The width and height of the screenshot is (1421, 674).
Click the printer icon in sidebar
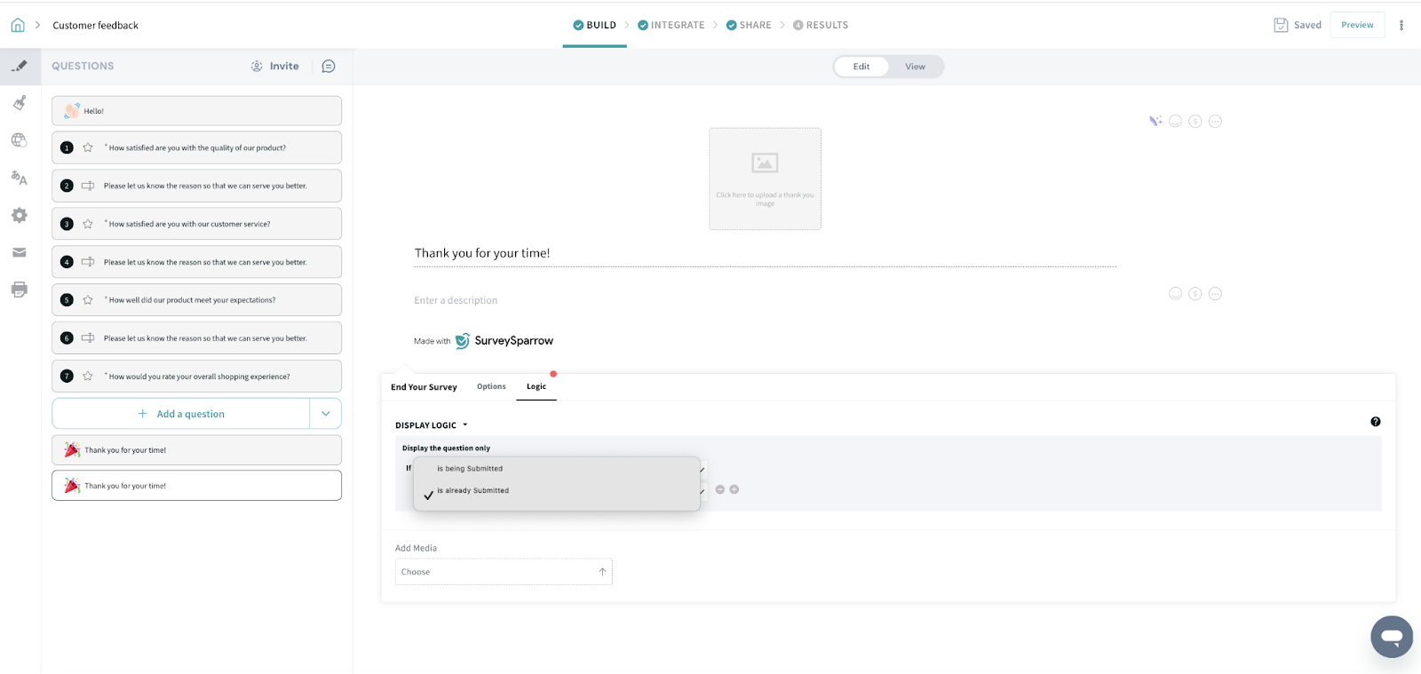pyautogui.click(x=20, y=289)
